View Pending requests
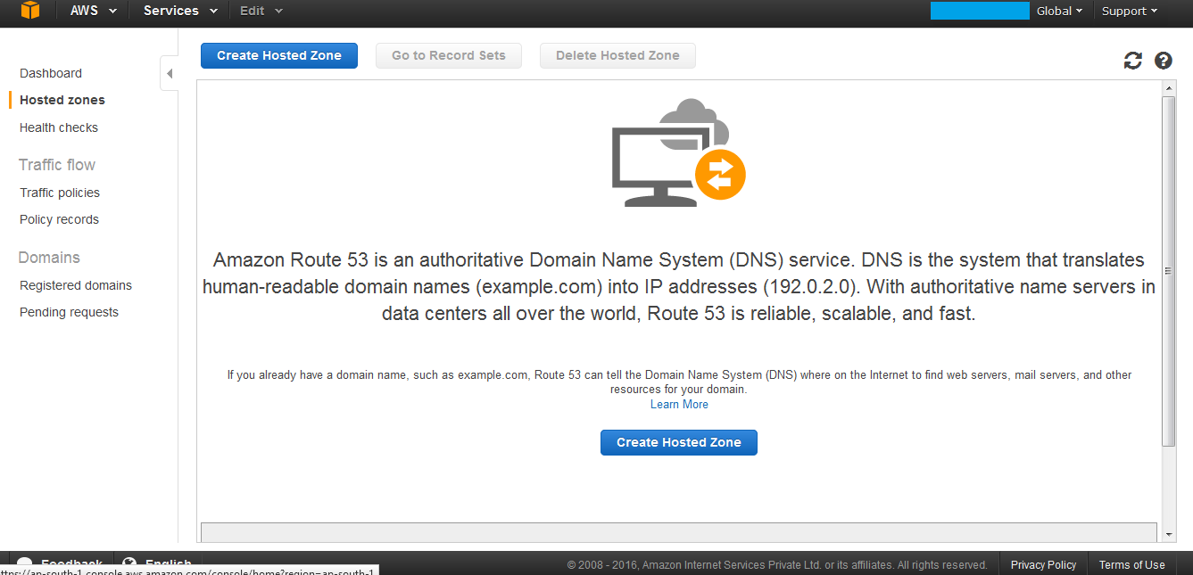This screenshot has height=575, width=1193. click(x=69, y=312)
